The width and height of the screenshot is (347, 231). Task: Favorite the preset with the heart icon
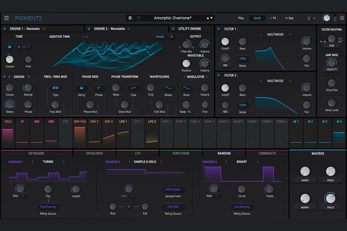coord(139,18)
